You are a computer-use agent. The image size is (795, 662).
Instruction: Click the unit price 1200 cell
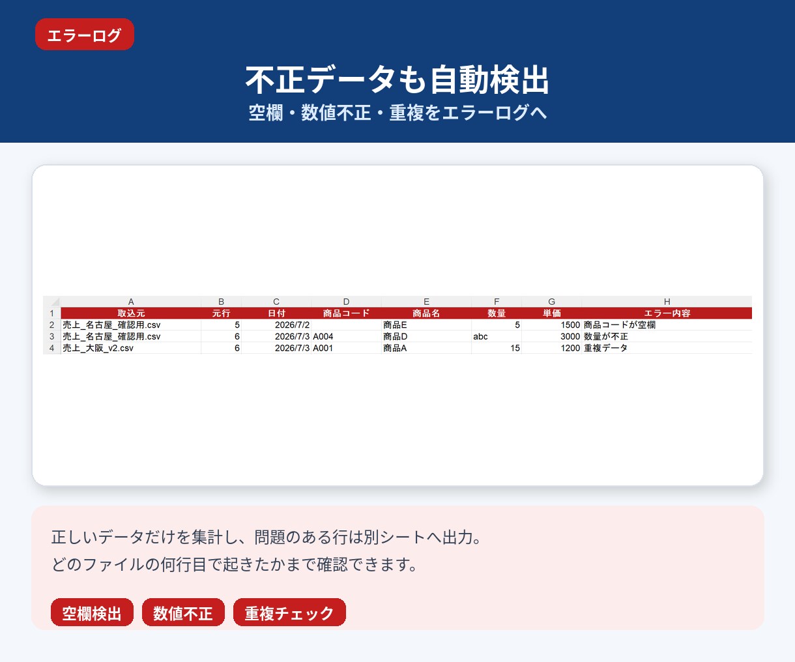pyautogui.click(x=552, y=348)
